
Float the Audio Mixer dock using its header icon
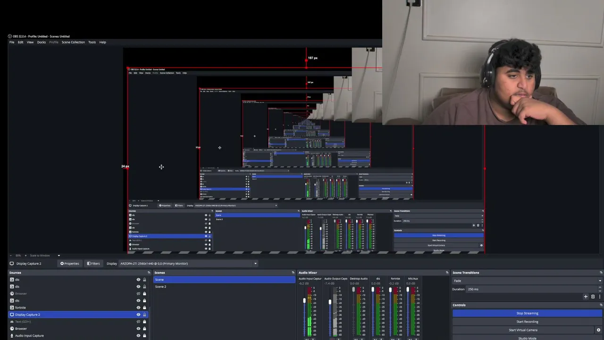[447, 272]
